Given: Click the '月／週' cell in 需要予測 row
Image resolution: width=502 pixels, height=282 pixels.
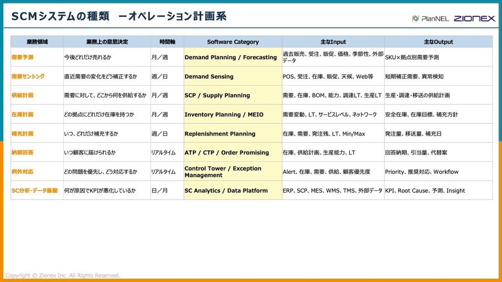Looking at the screenshot, I should click(167, 57).
